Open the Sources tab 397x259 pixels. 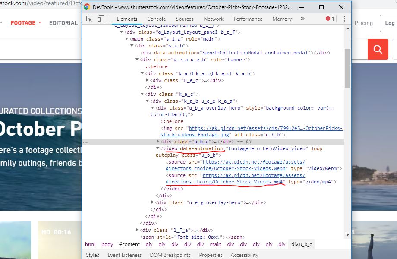tap(185, 19)
